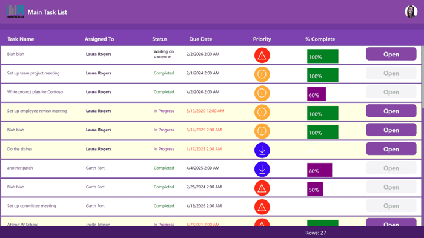Open the Blah blah task due 6/14/2025
This screenshot has width=424, height=238.
point(391,130)
